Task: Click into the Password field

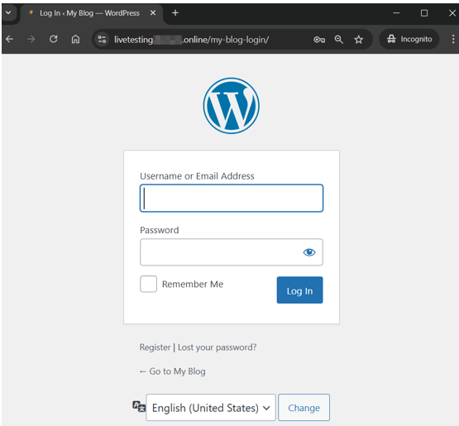Action: pyautogui.click(x=232, y=252)
